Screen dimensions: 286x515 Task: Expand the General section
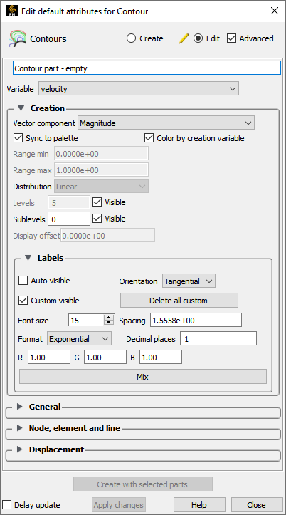click(20, 407)
